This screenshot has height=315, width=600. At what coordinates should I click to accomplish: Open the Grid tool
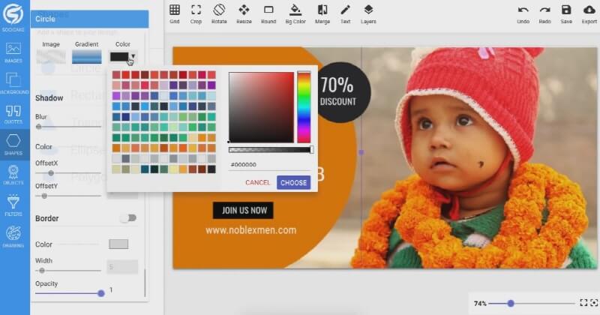[175, 13]
